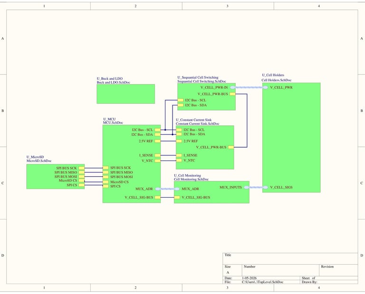Select I2C Bus - SDA port on Sequantial Cell Switching

(x=181, y=105)
